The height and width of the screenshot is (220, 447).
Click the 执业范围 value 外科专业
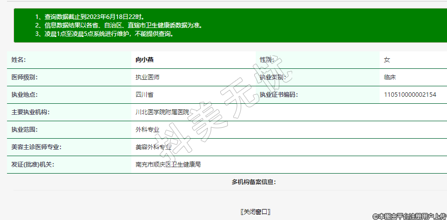click(148, 130)
